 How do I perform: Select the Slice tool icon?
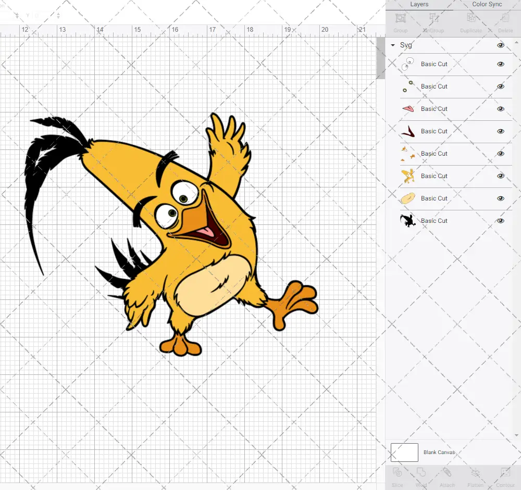tap(397, 472)
